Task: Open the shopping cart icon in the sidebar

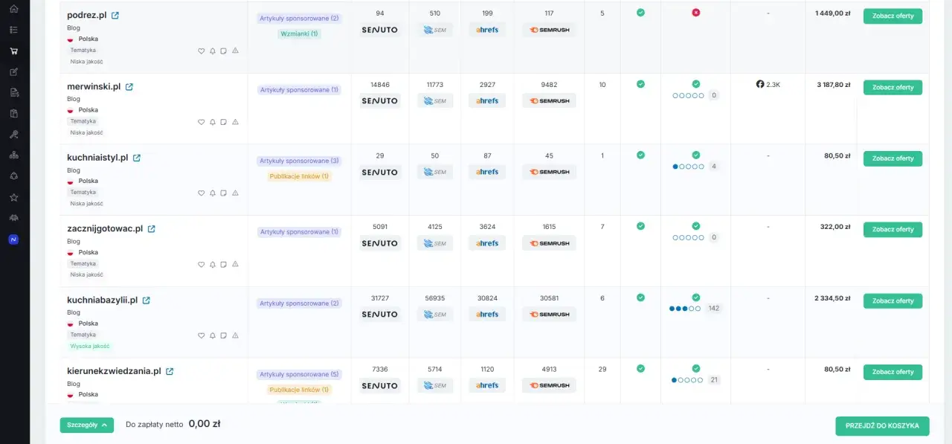Action: pos(13,51)
